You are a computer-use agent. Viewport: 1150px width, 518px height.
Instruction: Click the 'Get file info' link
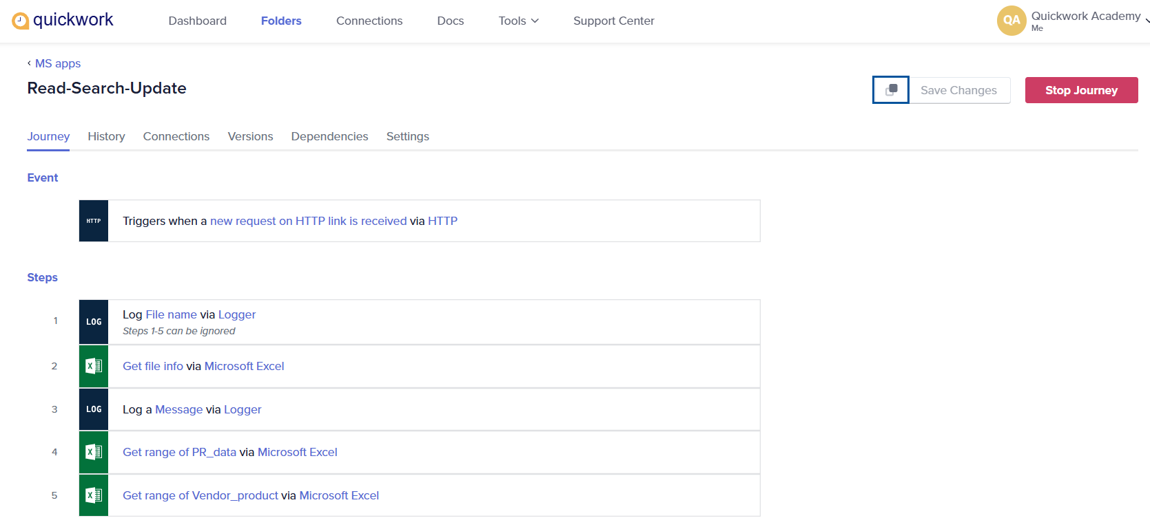153,366
